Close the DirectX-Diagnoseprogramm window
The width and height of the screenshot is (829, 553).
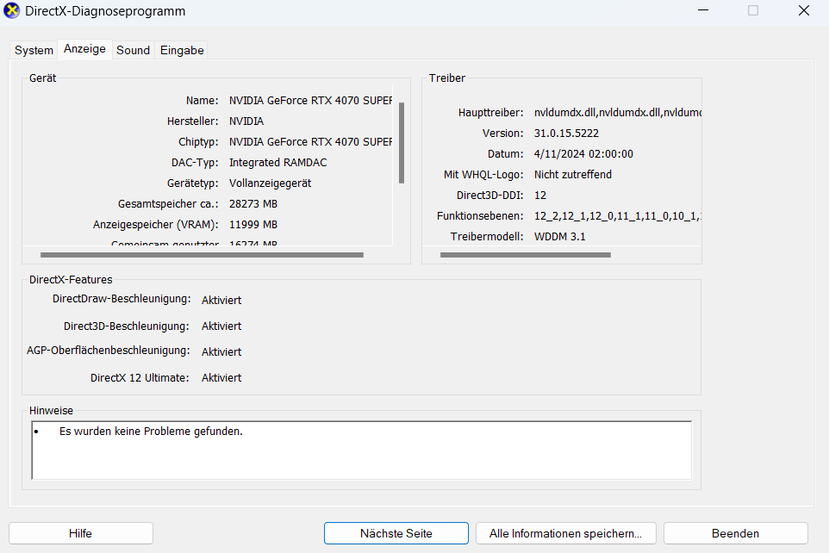pyautogui.click(x=804, y=10)
